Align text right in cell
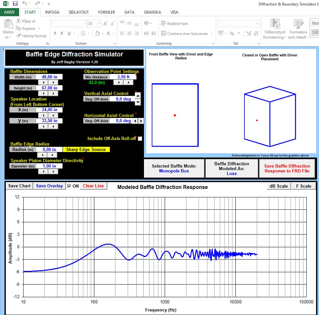 (136, 33)
